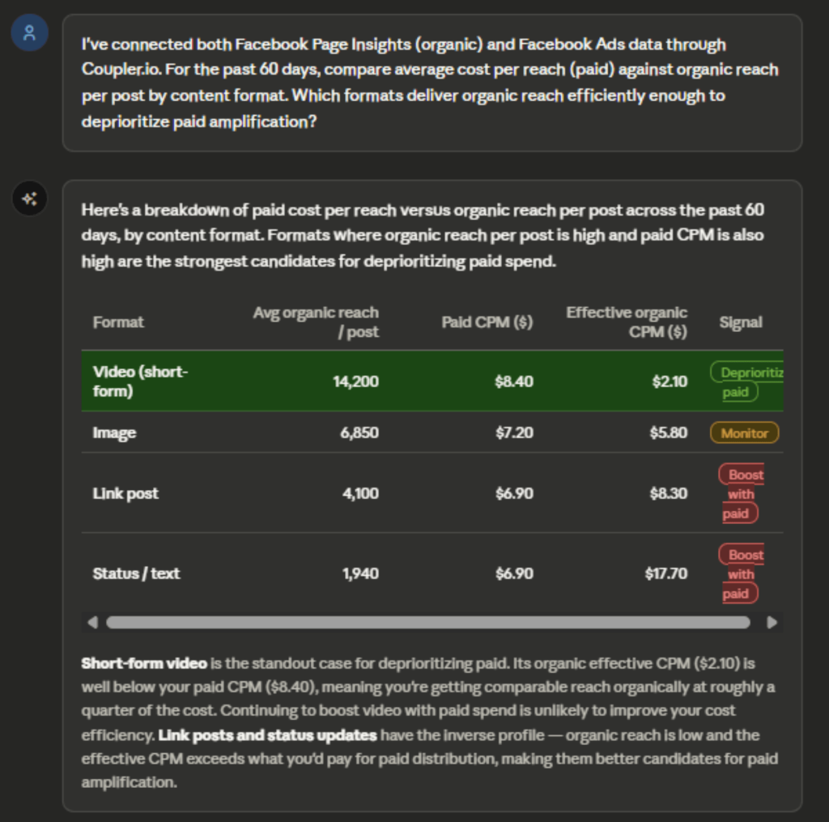The width and height of the screenshot is (829, 822).
Task: Click the 6,850 organic reach value
Action: [x=359, y=432]
